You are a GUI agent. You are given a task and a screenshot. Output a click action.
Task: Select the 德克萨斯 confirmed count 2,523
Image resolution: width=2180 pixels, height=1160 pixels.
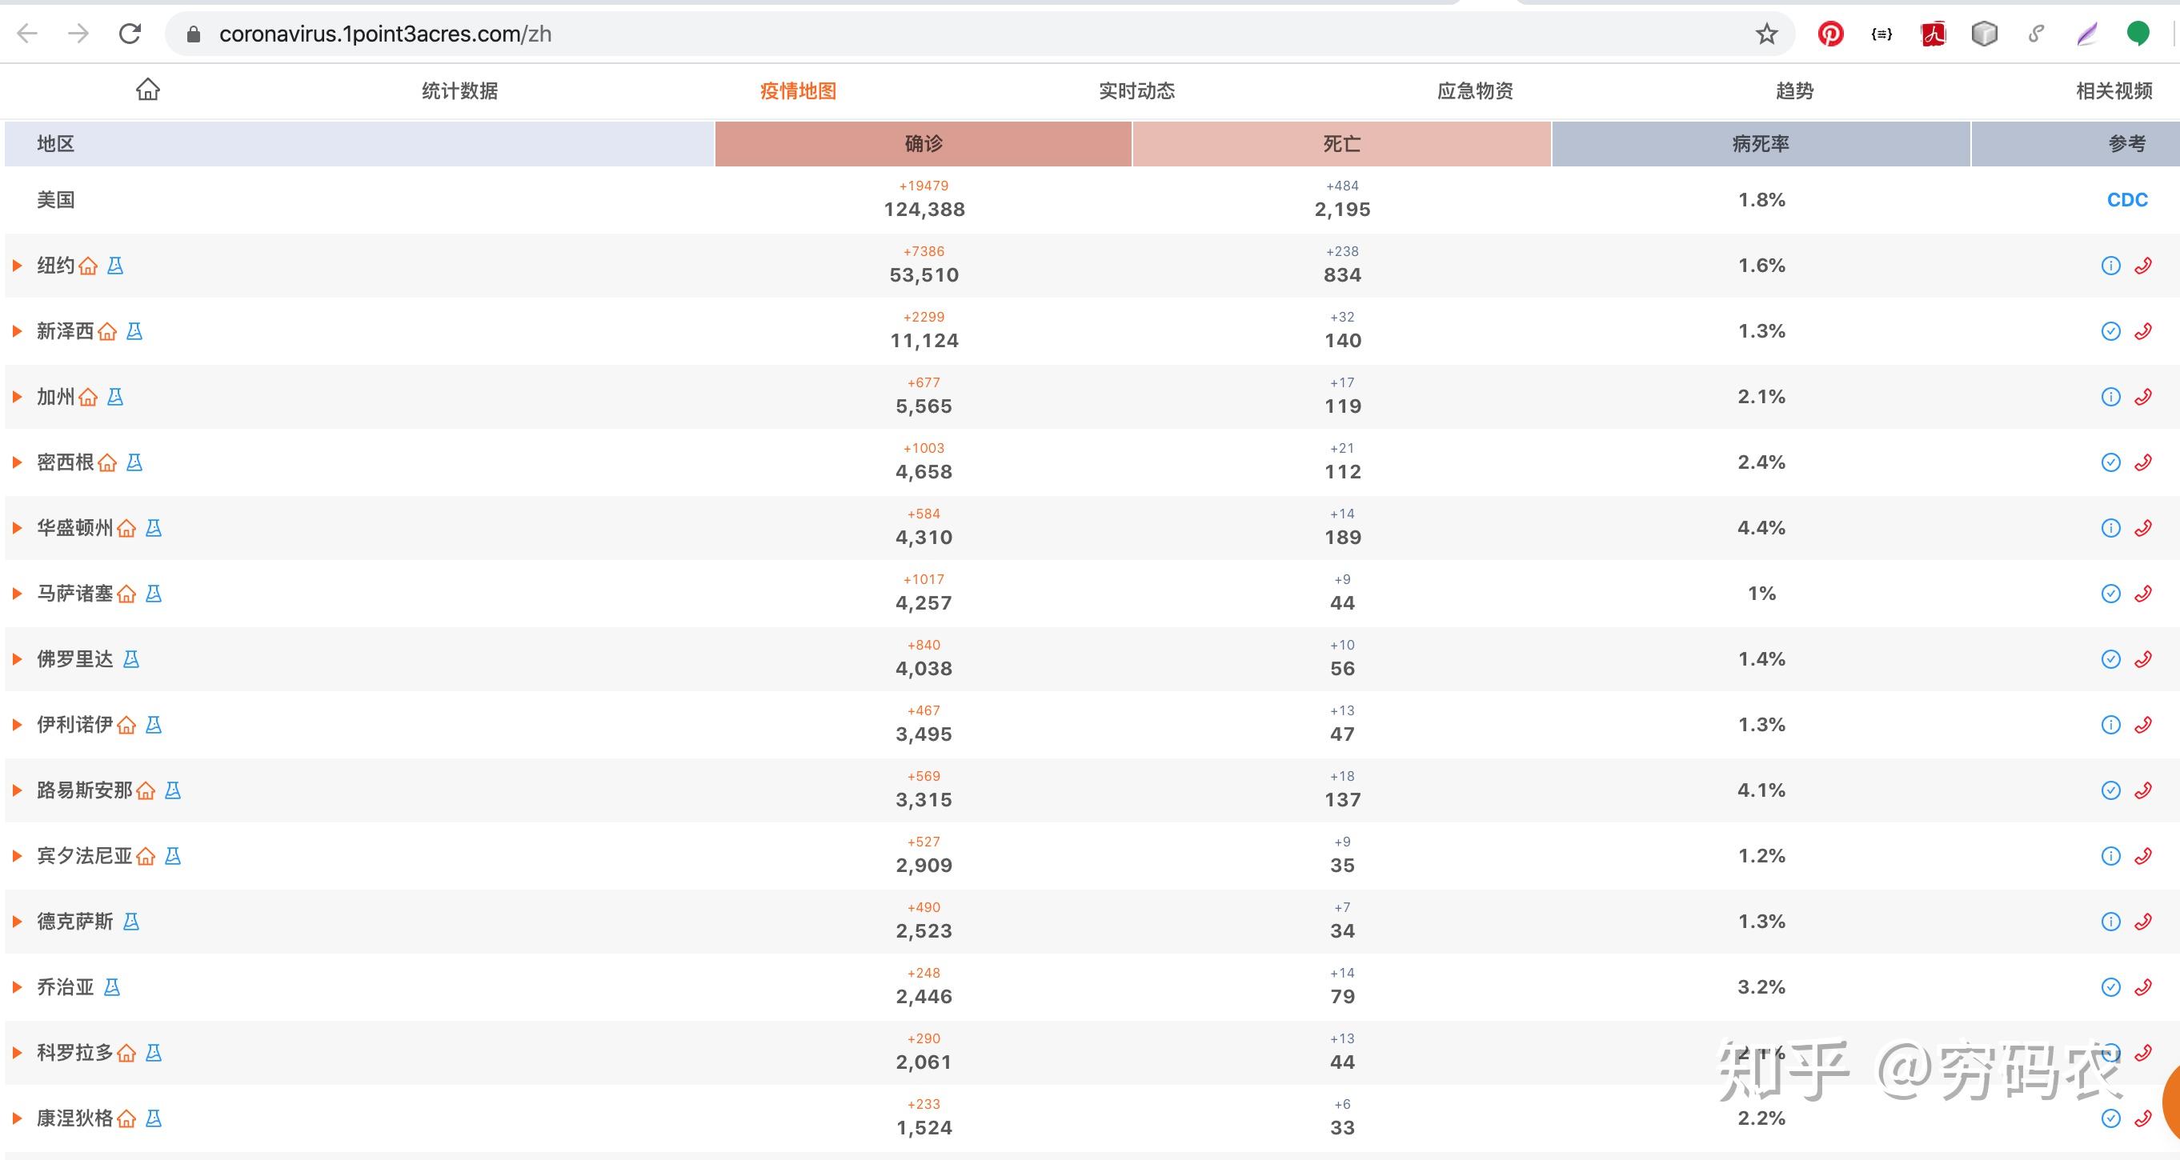point(924,930)
